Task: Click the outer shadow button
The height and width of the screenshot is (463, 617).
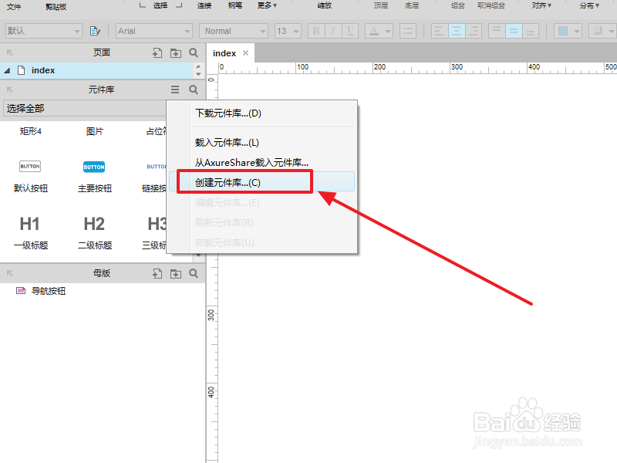Action: (x=598, y=31)
